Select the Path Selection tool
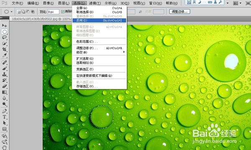The height and width of the screenshot is (150, 251). click(4, 123)
